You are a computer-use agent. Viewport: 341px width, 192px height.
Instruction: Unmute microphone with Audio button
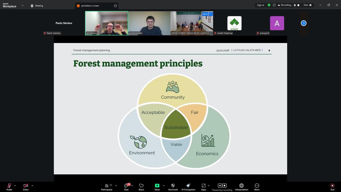point(9,187)
